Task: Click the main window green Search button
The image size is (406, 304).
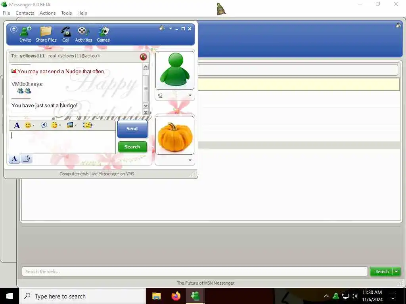Action: (x=382, y=272)
